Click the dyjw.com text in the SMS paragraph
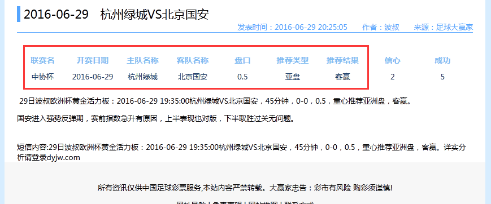Viewport: 491px width, 204px height. [63, 157]
